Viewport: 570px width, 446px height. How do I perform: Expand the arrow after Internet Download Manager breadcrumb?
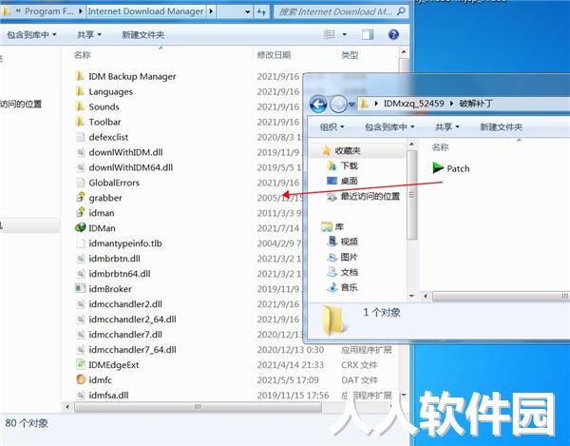pos(211,11)
